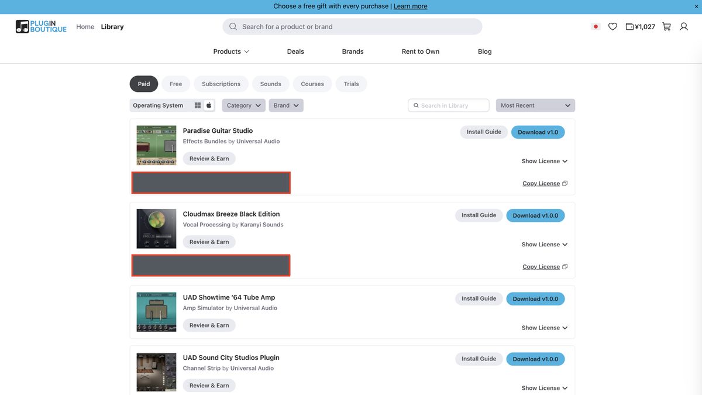Download Paradise Guitar Studio v1.0
702x395 pixels.
pos(538,132)
